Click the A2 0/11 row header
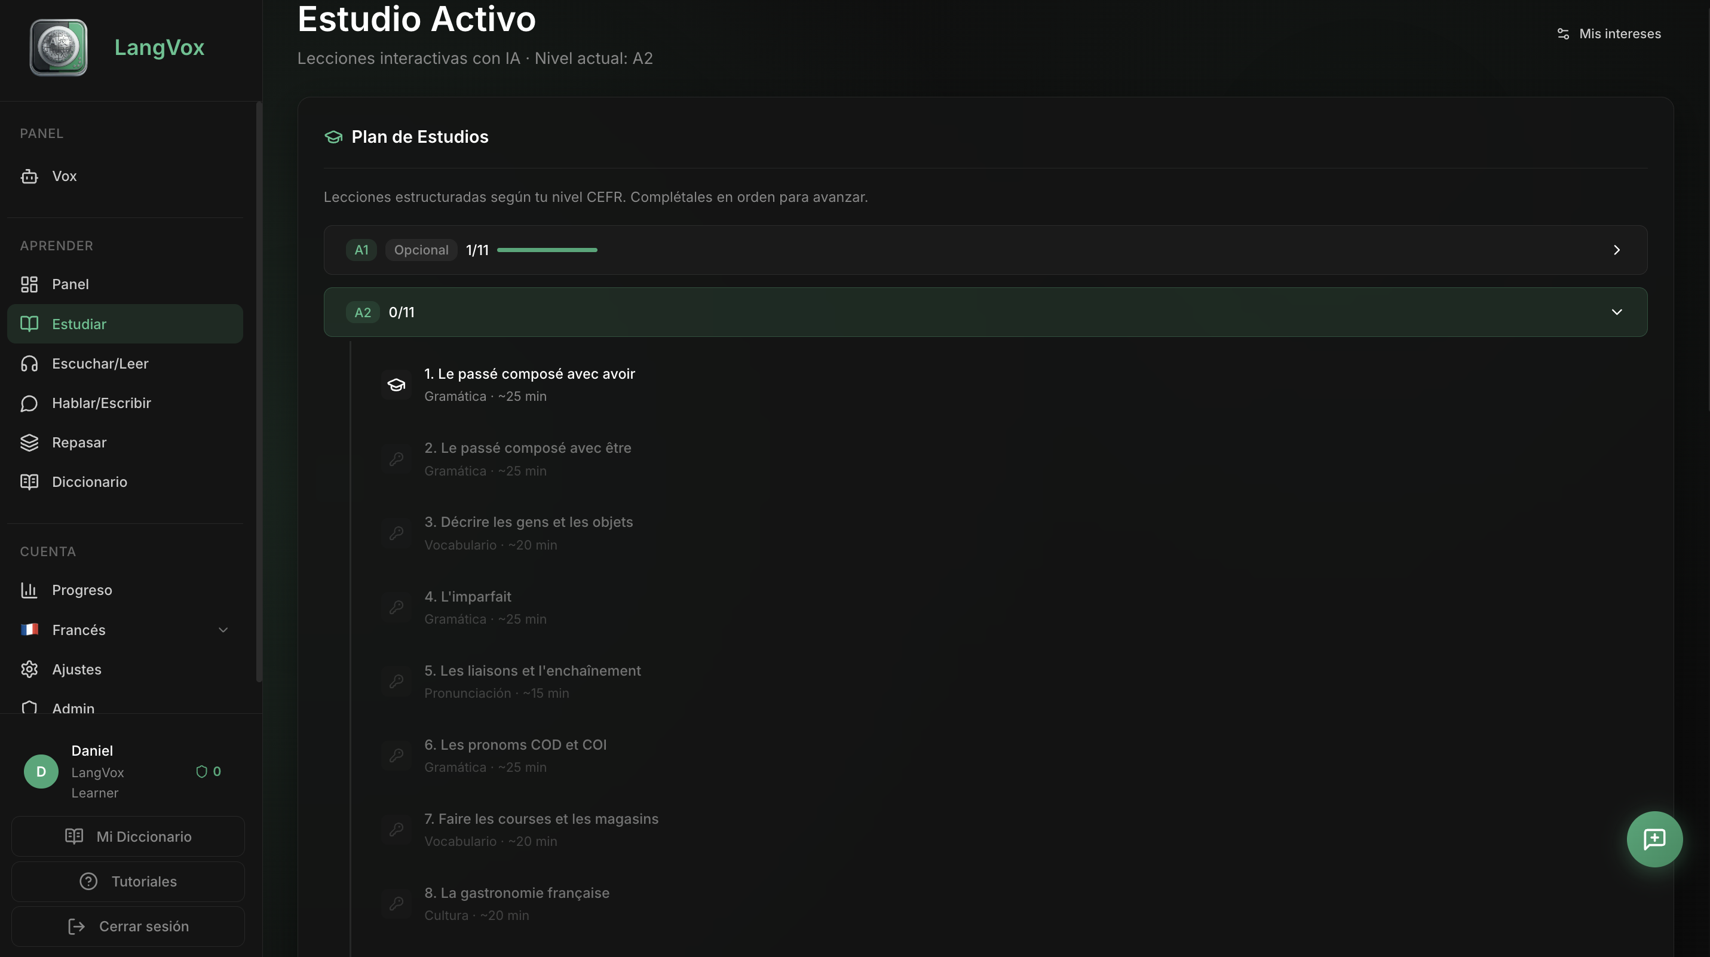The image size is (1710, 957). click(x=985, y=312)
